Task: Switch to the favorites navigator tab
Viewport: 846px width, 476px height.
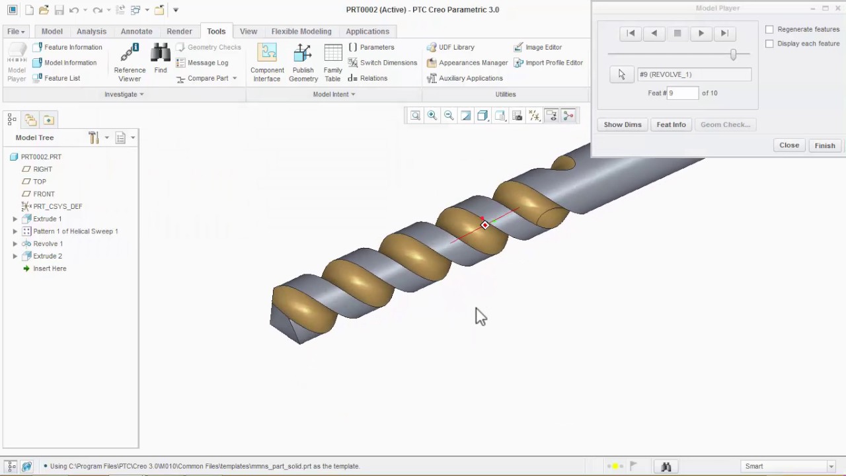Action: pos(48,120)
